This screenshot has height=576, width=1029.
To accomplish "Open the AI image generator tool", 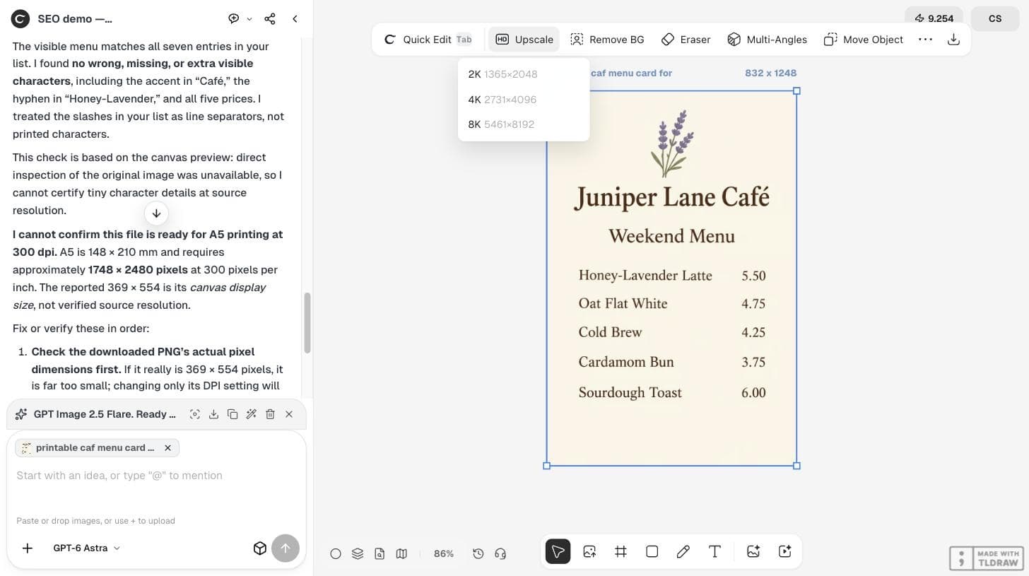I will coord(753,551).
